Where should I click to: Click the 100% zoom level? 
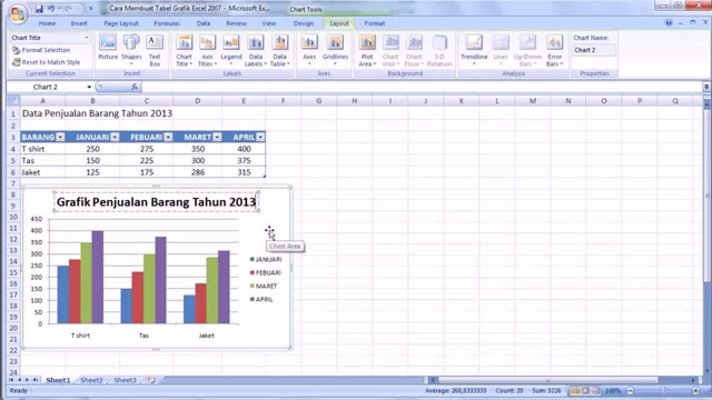[x=613, y=391]
